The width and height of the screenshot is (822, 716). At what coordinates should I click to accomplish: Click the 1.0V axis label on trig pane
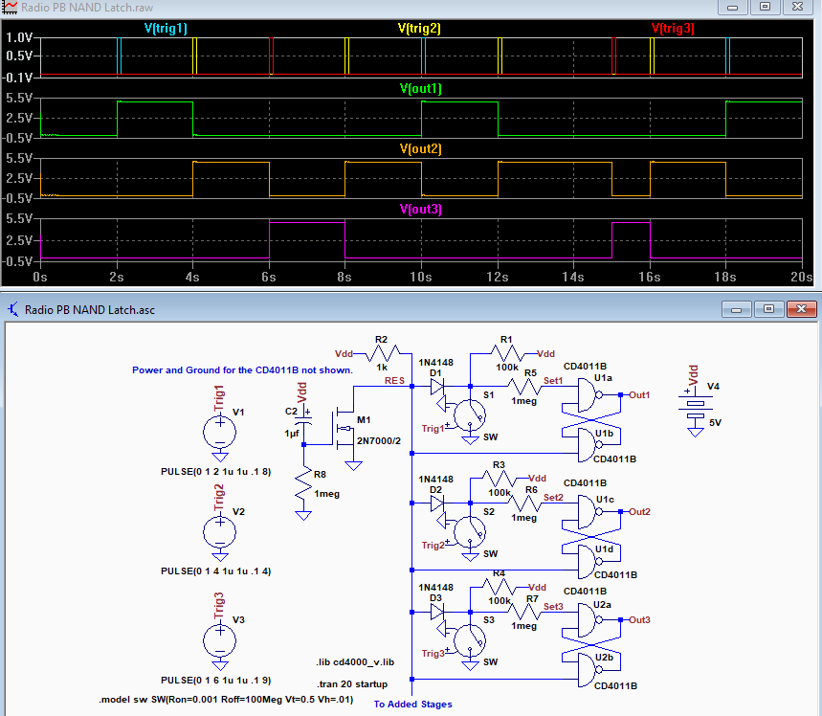coord(19,37)
